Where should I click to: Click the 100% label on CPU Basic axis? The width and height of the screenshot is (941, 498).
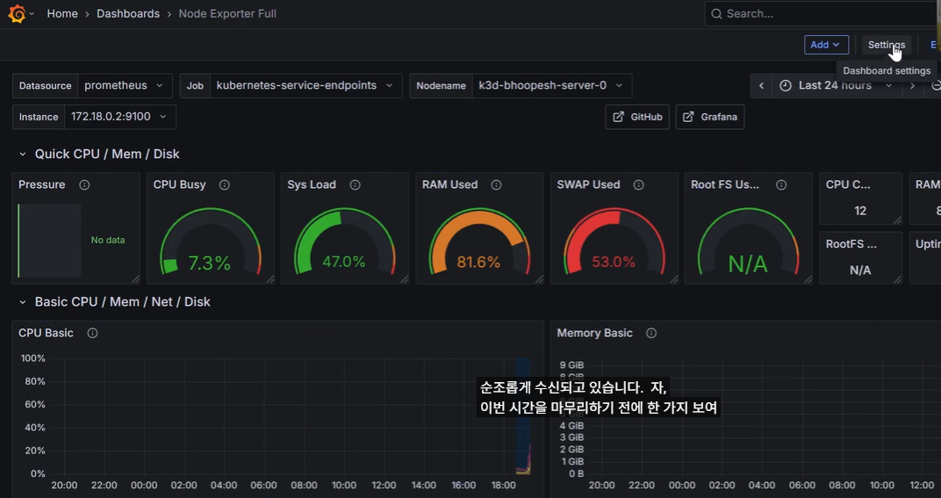pos(33,358)
